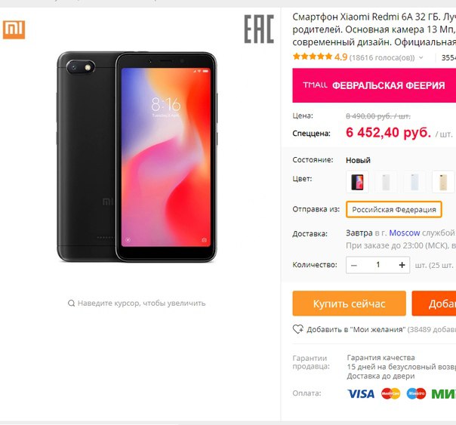
Task: Click the Купить сейчас button
Action: pos(349,303)
